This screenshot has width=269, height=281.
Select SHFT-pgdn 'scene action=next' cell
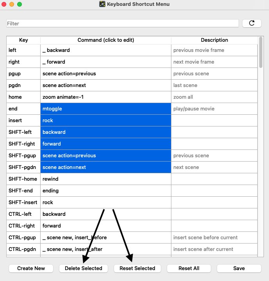point(106,167)
